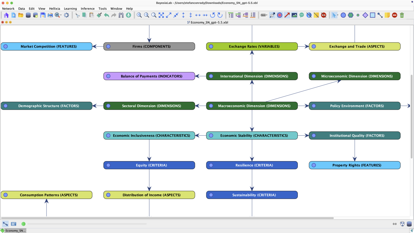Click the database icon at bottom-right
Screen dimensions: 414x233
point(410,224)
